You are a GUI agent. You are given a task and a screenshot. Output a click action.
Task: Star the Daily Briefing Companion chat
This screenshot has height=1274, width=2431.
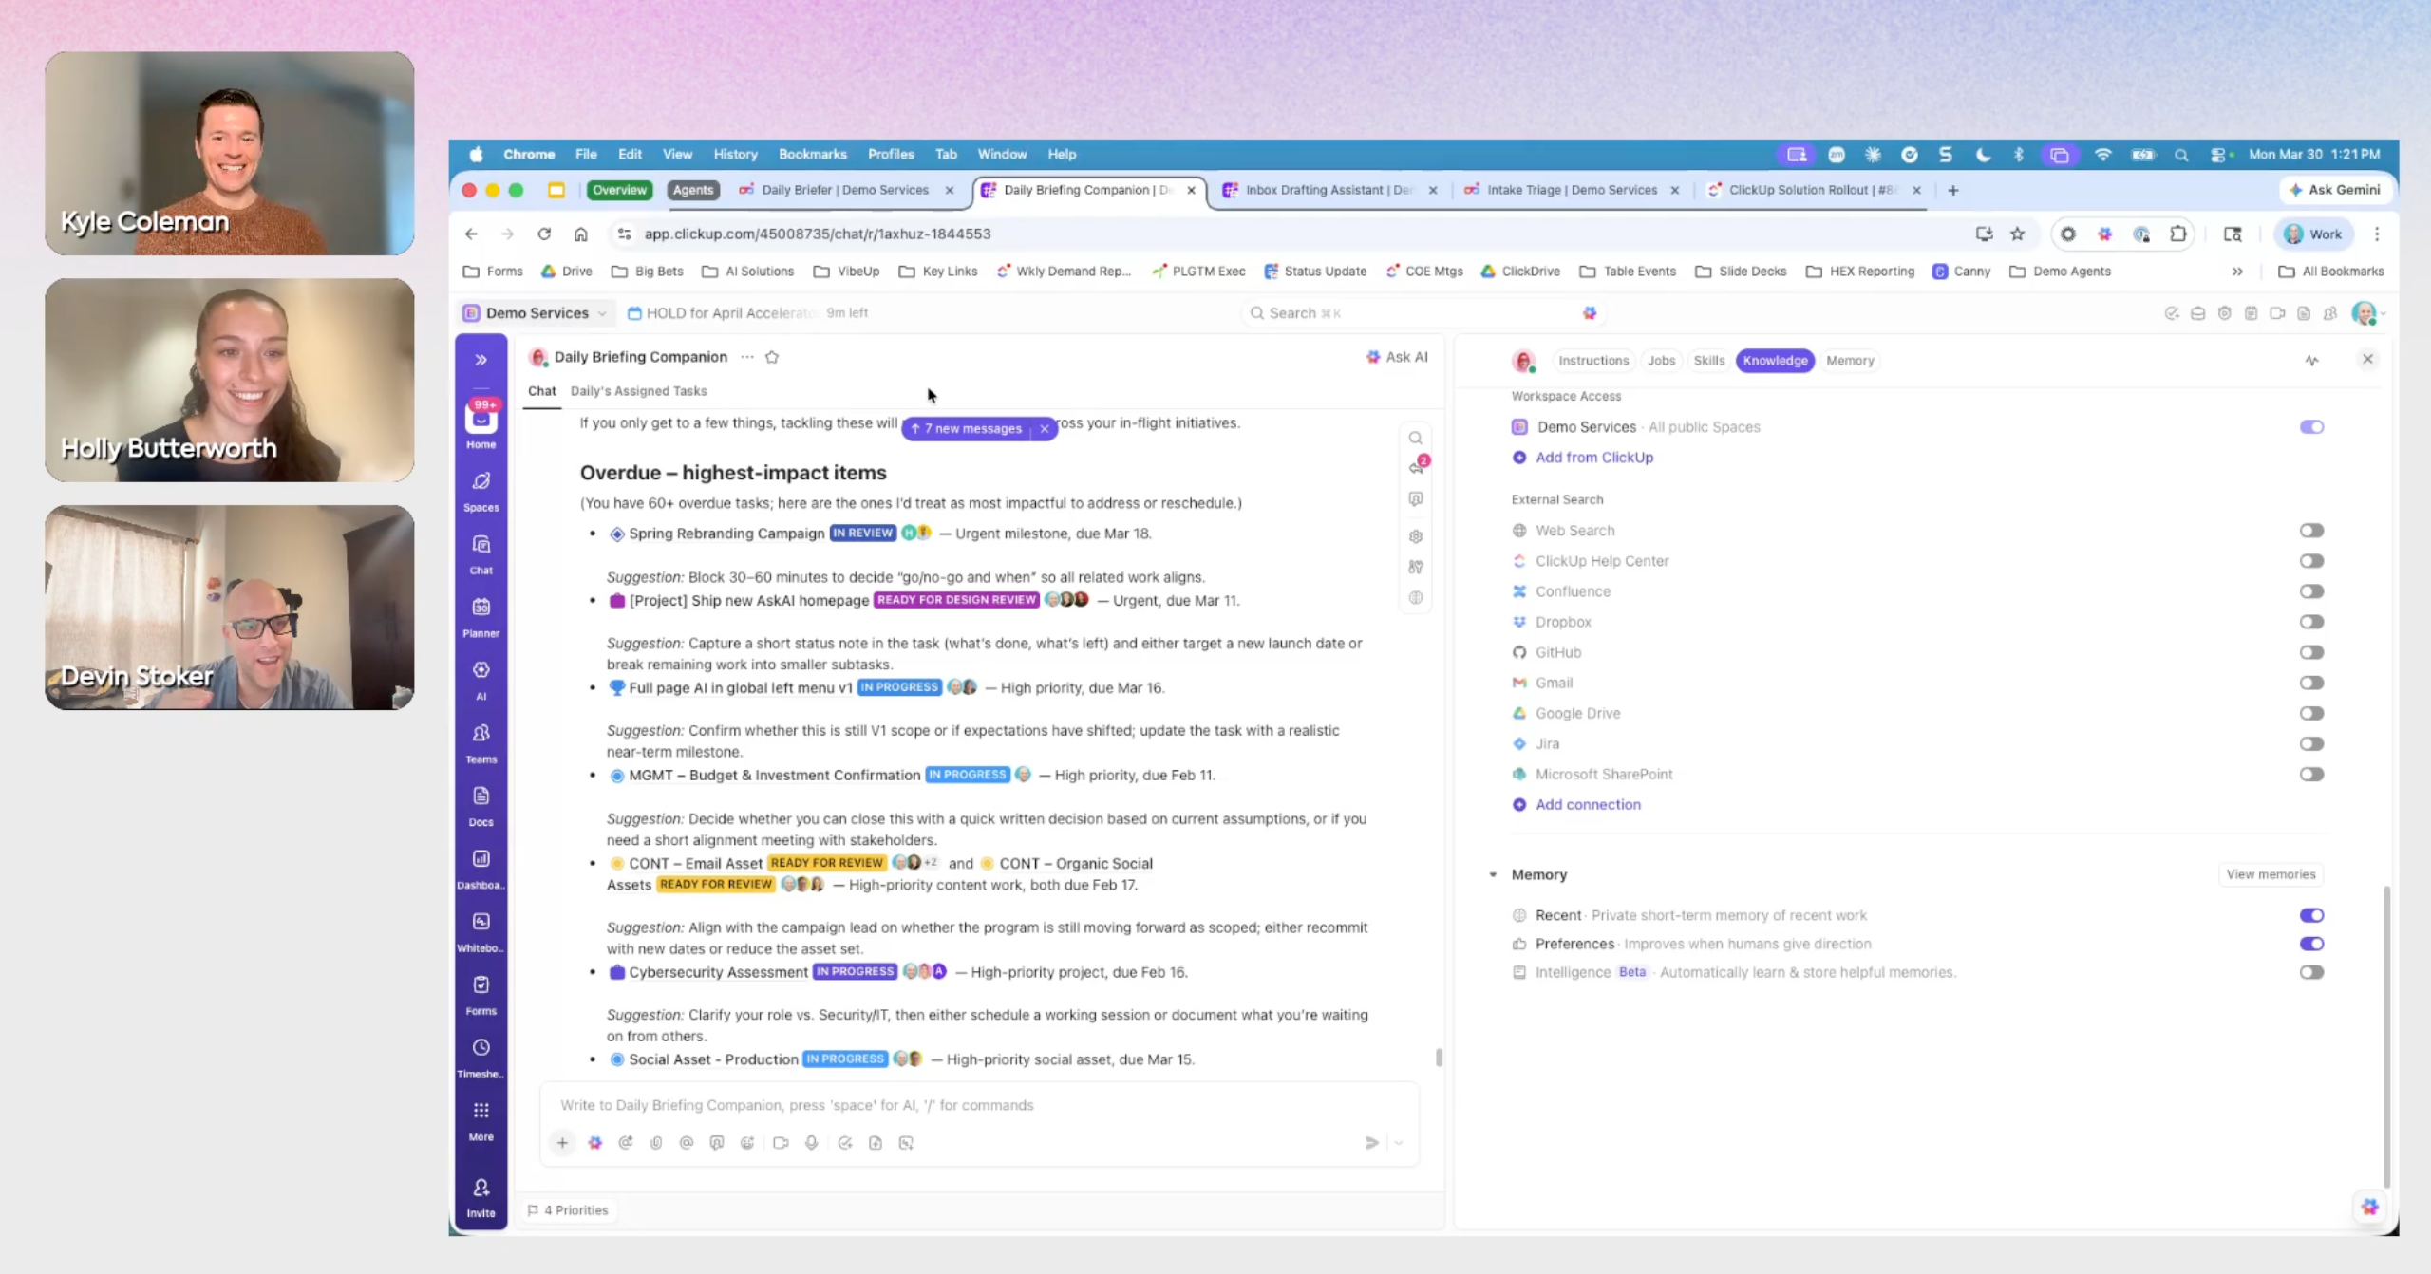point(772,357)
